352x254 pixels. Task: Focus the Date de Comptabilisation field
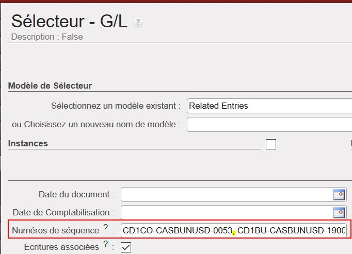(226, 212)
